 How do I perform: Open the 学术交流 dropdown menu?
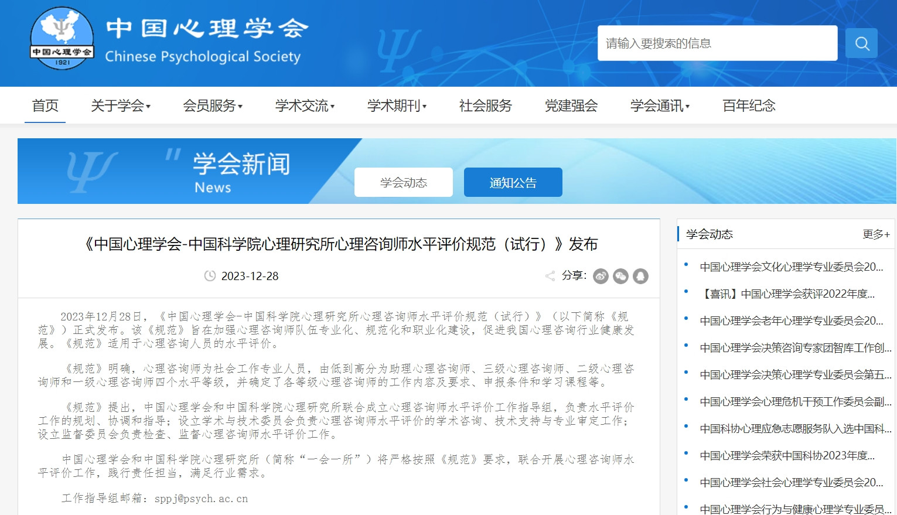click(305, 106)
